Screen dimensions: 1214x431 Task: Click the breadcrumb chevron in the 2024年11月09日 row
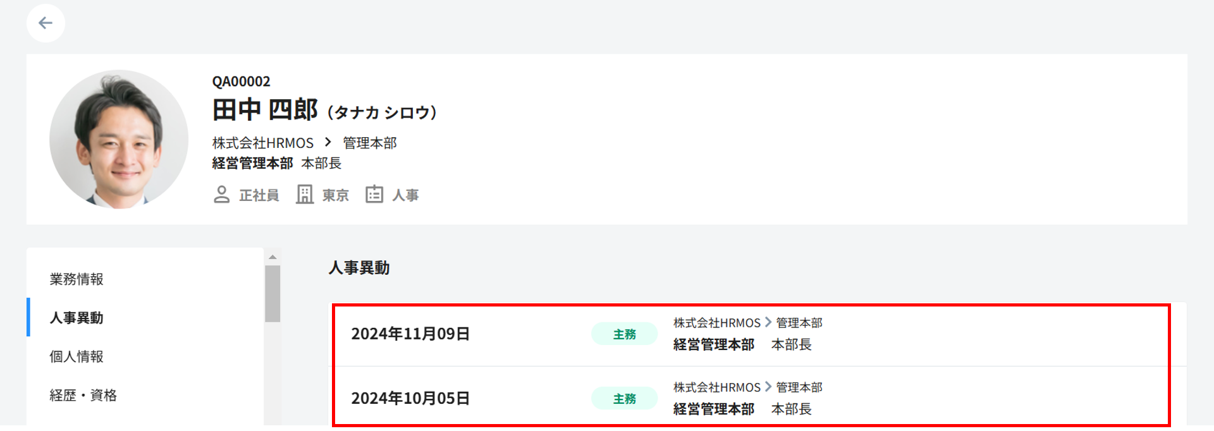(x=768, y=322)
